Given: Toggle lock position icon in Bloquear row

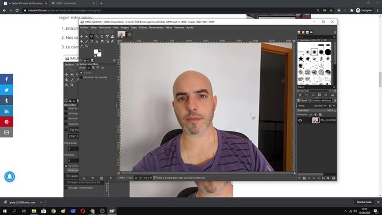Looking at the screenshot, I should (316, 115).
